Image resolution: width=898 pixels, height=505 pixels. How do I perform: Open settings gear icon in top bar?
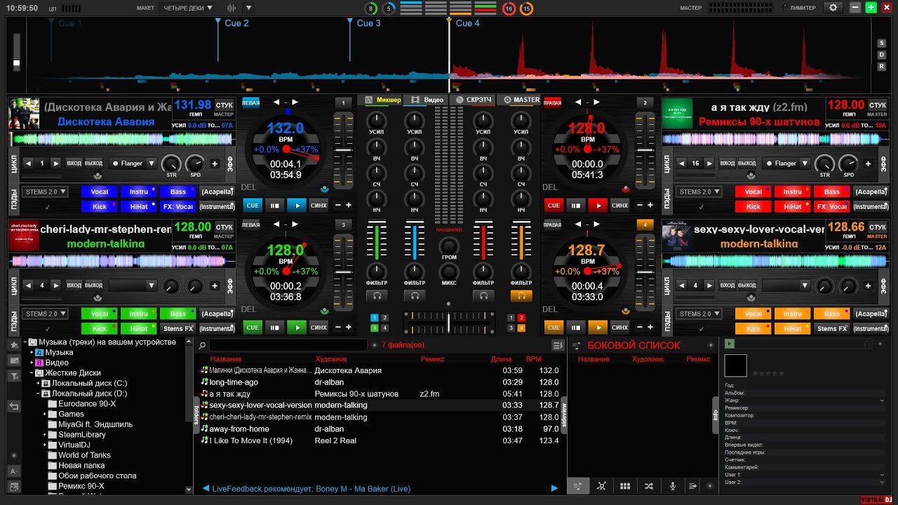click(x=833, y=8)
